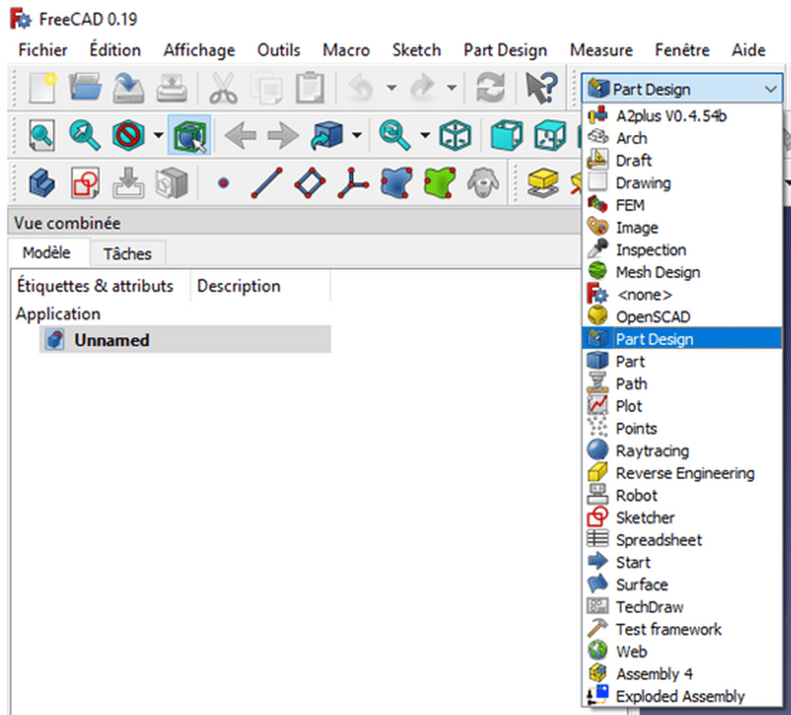Viewport: 791px width, 715px height.
Task: Choose the TechDraw workbench
Action: point(682,607)
